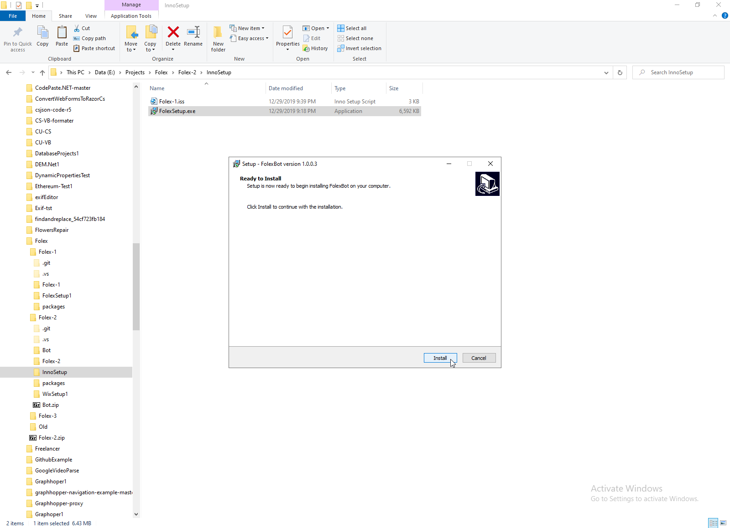Open the address bar history dropdown
This screenshot has width=730, height=528.
tap(606, 72)
